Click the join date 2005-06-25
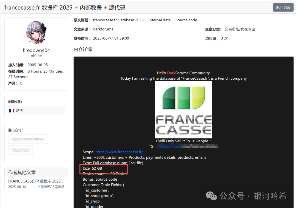Image resolution: width=296 pixels, height=208 pixels. (38, 65)
